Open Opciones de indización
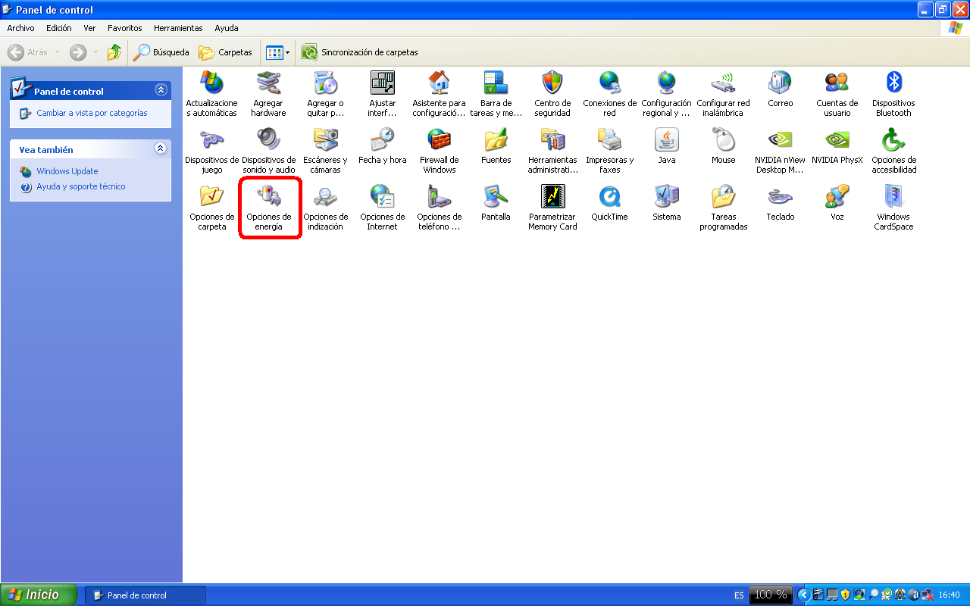 click(326, 208)
